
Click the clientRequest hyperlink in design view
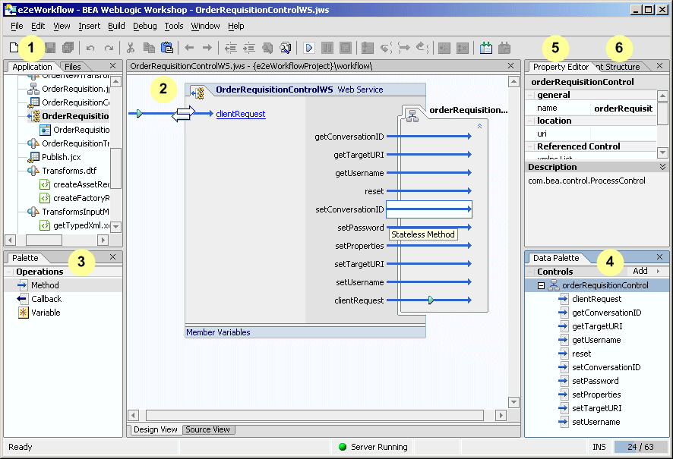click(241, 114)
